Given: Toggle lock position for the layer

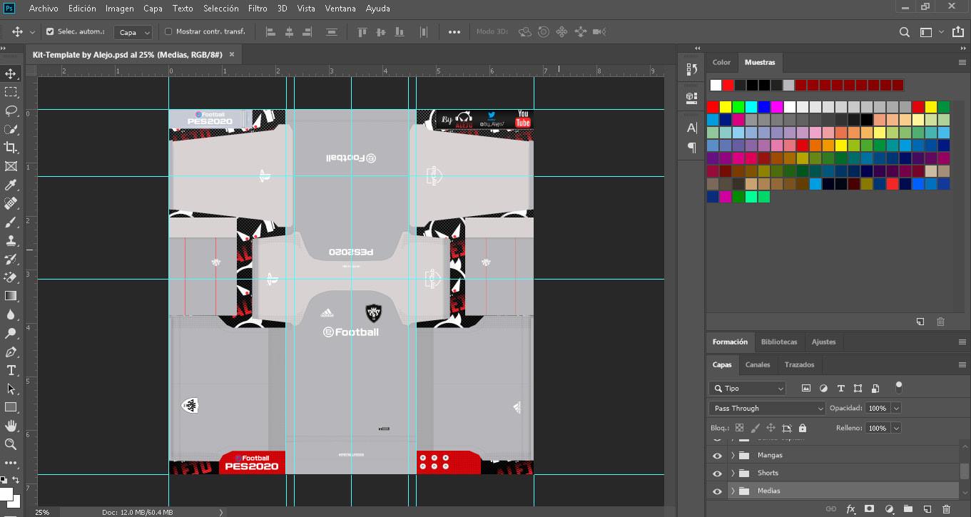Looking at the screenshot, I should pyautogui.click(x=771, y=428).
